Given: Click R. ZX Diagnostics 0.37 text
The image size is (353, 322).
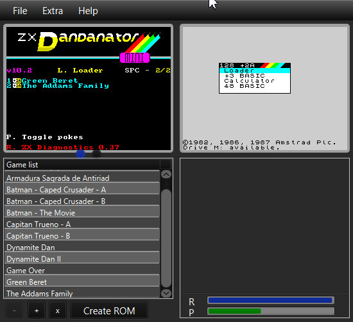Looking at the screenshot, I should coord(63,147).
